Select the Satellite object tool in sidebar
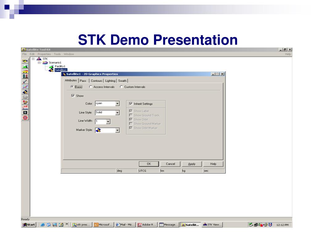316x237 pixels. (25, 92)
